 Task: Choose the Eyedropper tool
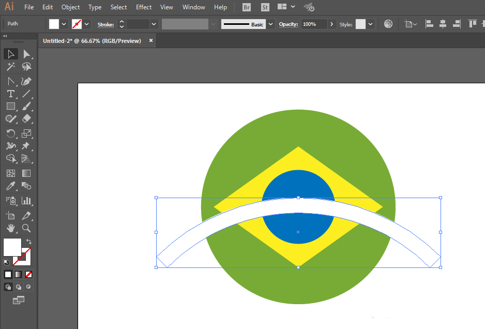[11, 186]
